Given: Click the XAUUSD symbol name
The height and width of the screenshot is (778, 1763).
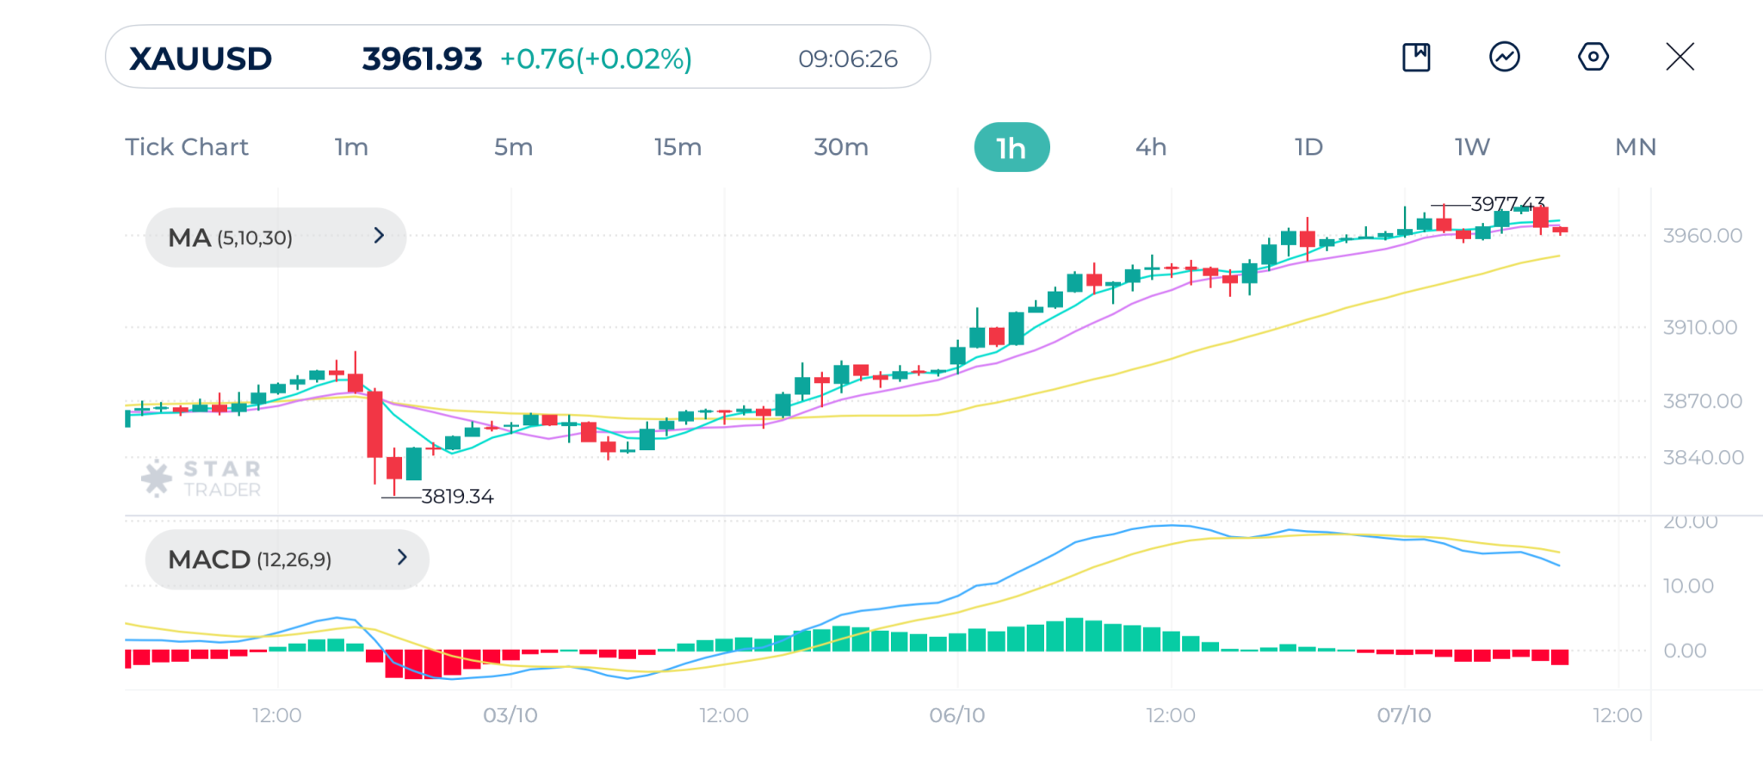Looking at the screenshot, I should 201,59.
